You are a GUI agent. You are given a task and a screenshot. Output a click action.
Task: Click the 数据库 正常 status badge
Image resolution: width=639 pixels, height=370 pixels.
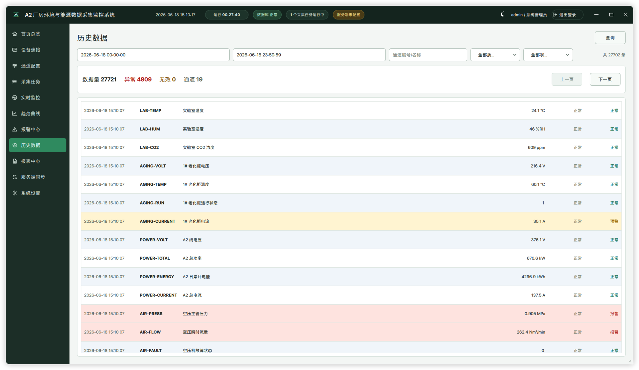267,15
